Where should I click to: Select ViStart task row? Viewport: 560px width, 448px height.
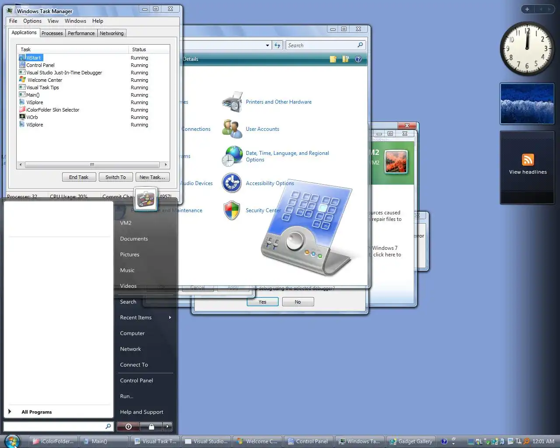coord(93,58)
